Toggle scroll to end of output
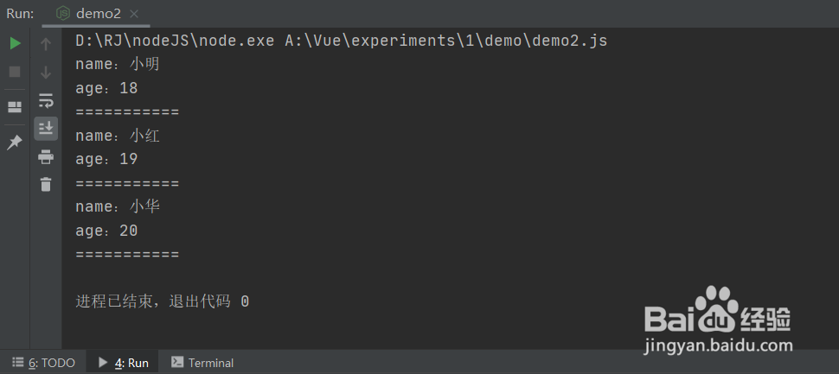The height and width of the screenshot is (374, 839). [x=46, y=128]
